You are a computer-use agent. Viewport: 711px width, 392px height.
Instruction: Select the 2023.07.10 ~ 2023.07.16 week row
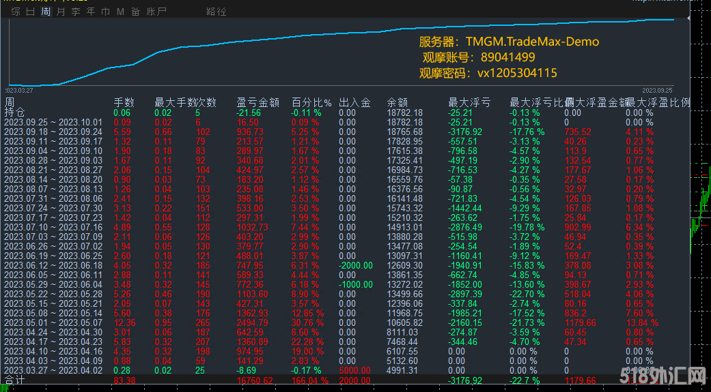coord(329,227)
